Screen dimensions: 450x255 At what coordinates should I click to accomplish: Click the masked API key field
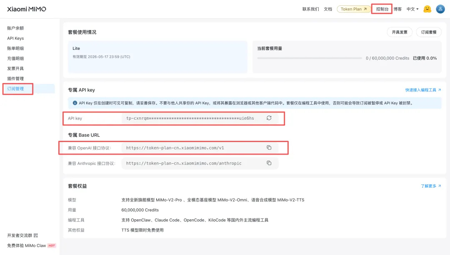(x=200, y=118)
